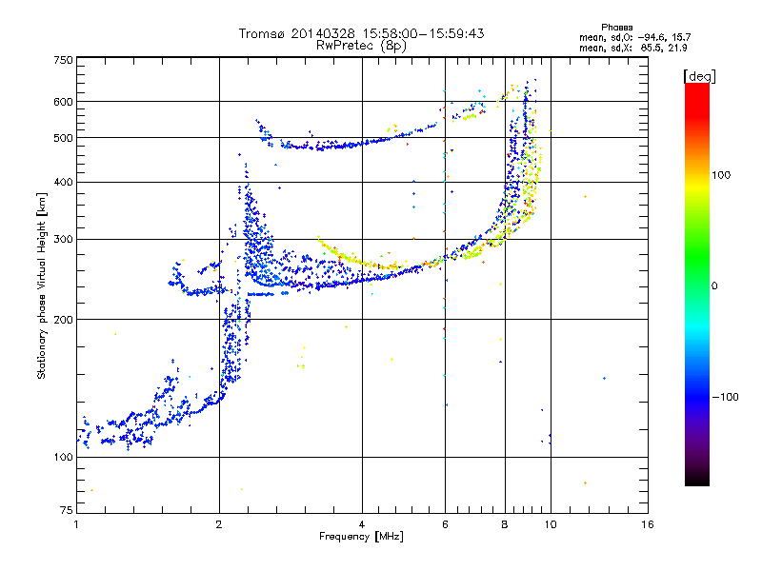The width and height of the screenshot is (762, 571).
Task: Click the 'Frequency [MHz]' x-axis label
Action: tap(361, 537)
